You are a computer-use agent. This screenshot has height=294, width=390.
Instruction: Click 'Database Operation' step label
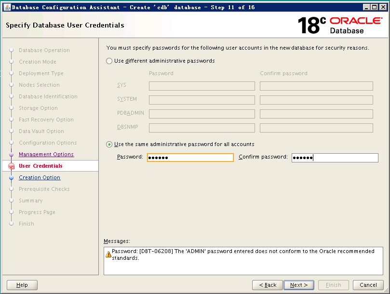tap(44, 50)
